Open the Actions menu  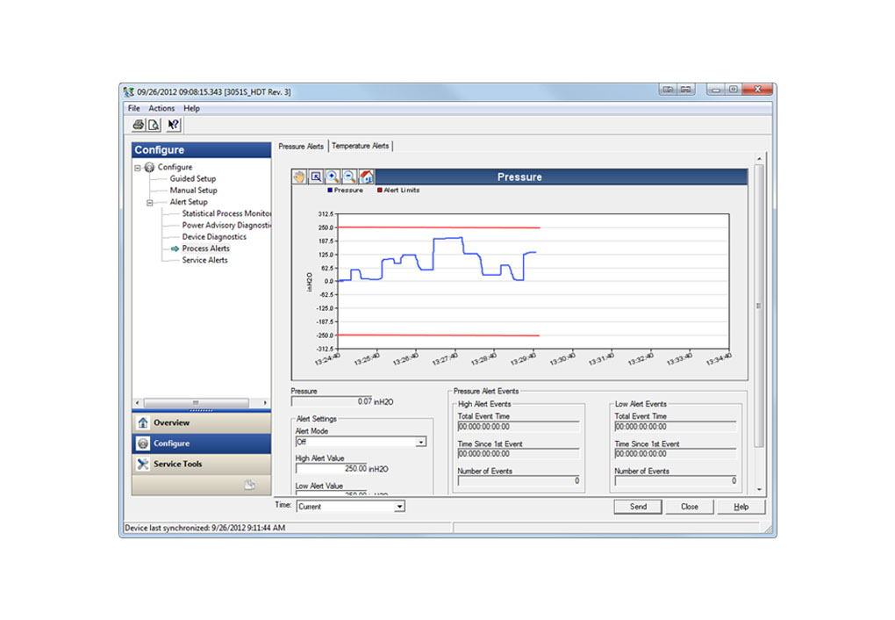tap(161, 108)
